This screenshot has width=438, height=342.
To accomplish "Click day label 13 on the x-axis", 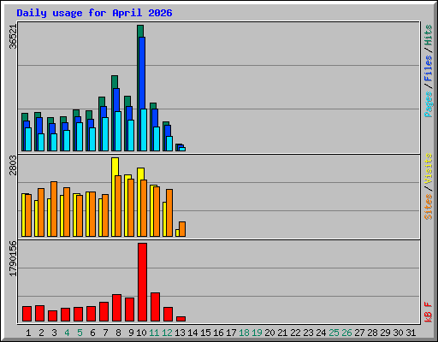I will click(x=180, y=333).
